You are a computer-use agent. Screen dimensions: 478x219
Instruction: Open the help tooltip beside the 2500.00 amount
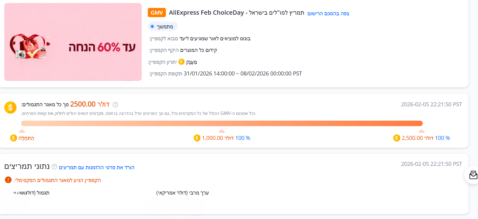[x=115, y=104]
